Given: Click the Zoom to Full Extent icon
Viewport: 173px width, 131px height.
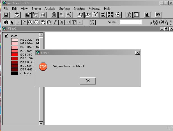Looking at the screenshot, I should [x=80, y=15].
